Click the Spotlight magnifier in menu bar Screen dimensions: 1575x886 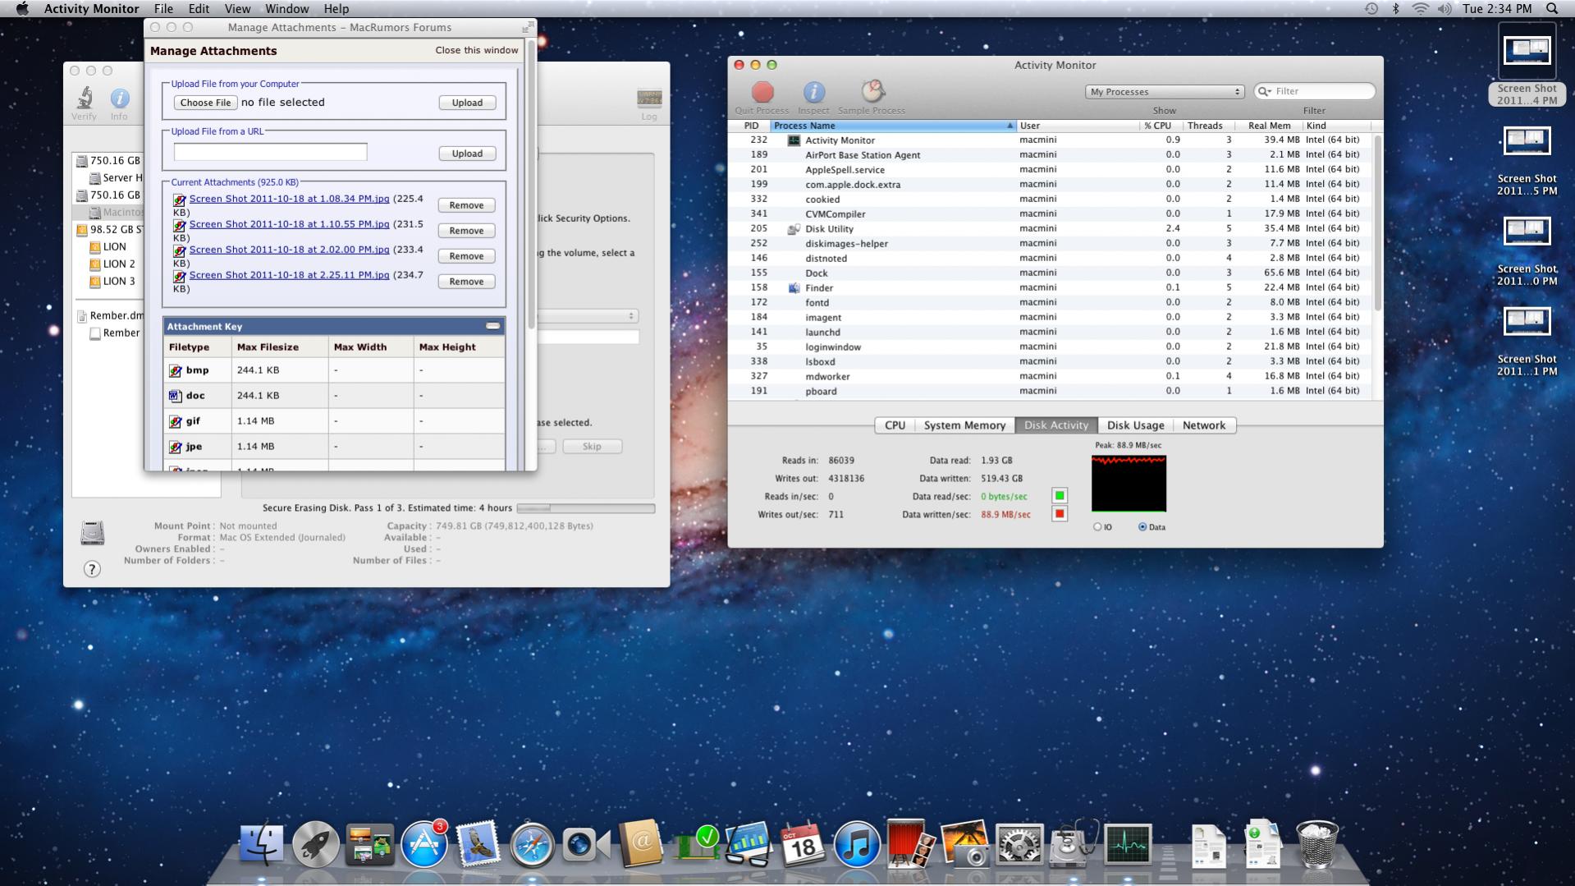1552,8
